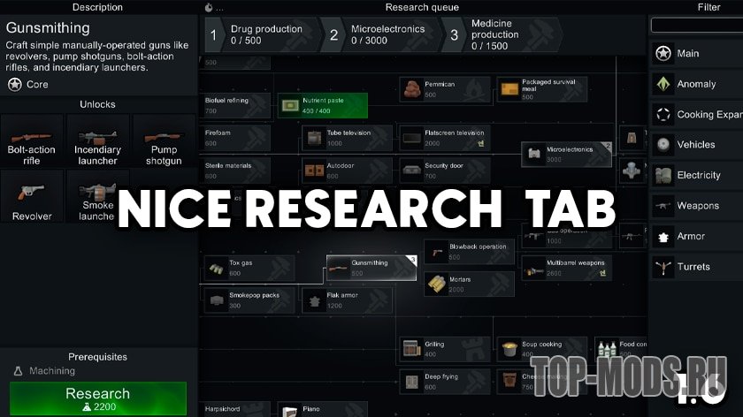Click the Flak armor vest icon
The image size is (743, 417).
pos(314,300)
